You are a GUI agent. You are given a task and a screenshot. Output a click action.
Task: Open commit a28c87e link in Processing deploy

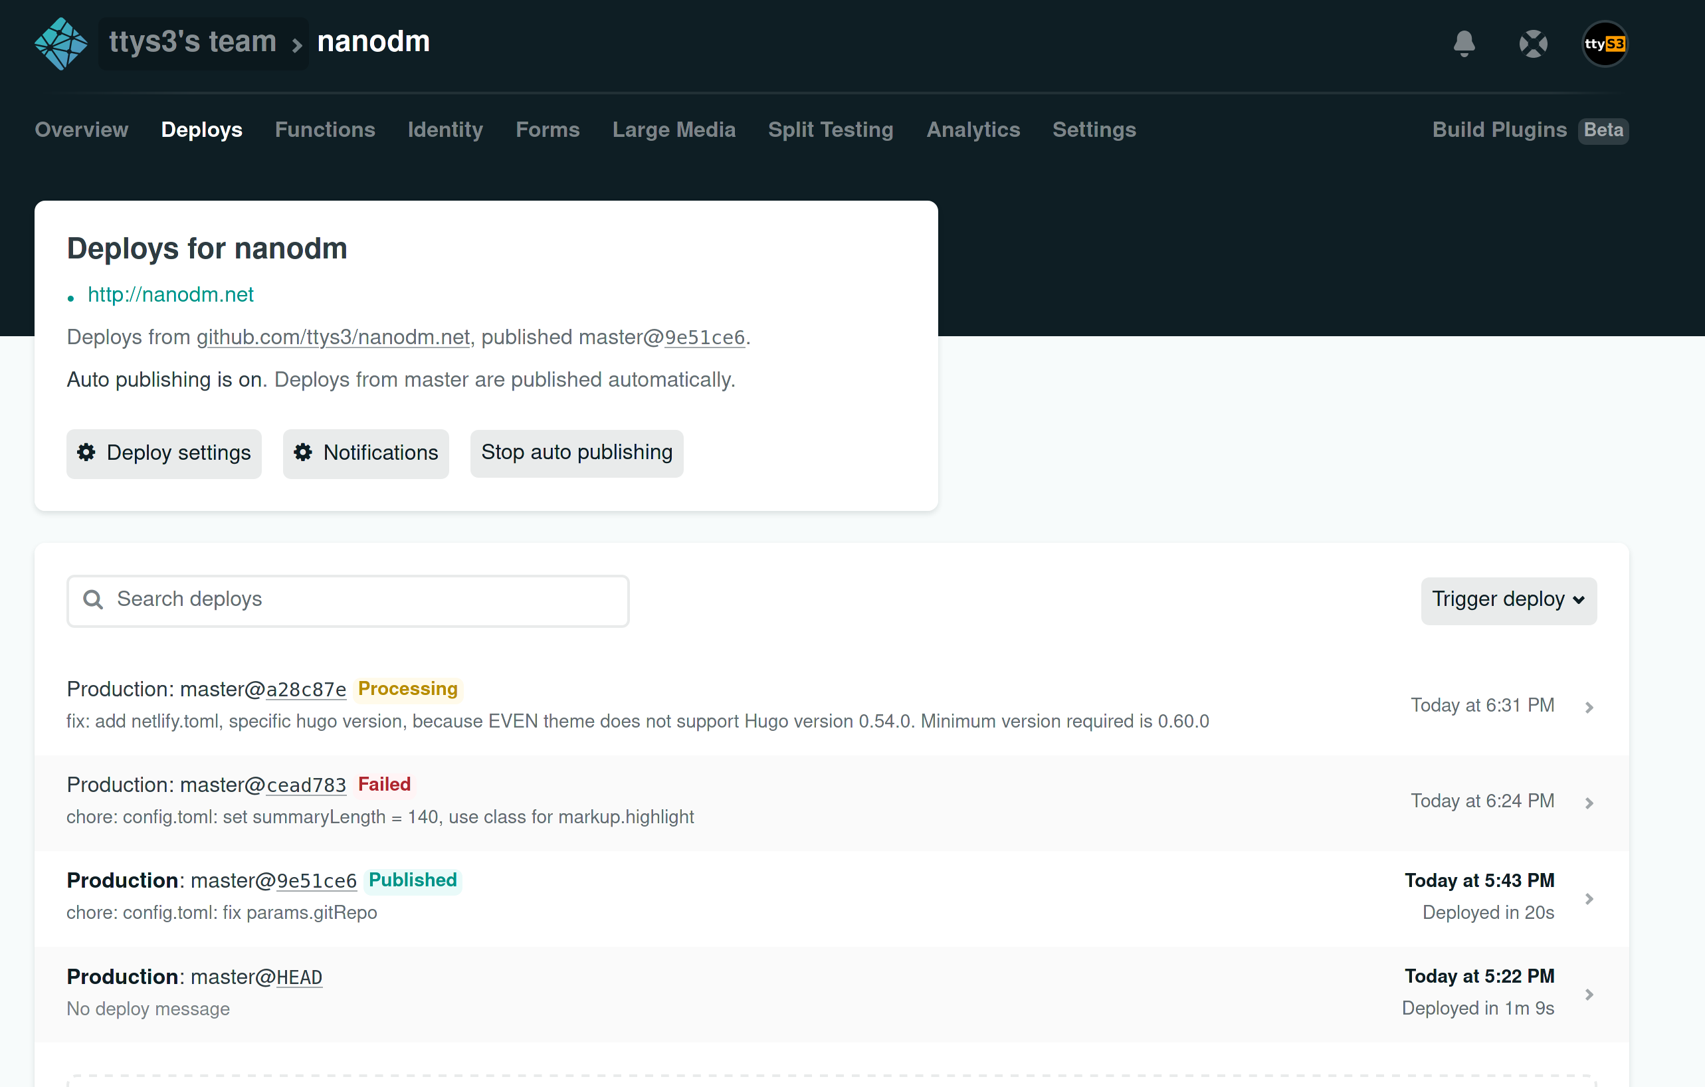(306, 689)
